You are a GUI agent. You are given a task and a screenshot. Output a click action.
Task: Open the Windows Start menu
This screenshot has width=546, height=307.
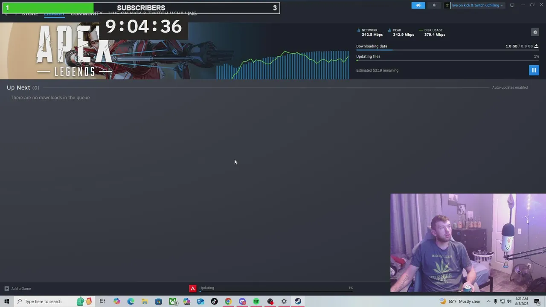coord(7,301)
